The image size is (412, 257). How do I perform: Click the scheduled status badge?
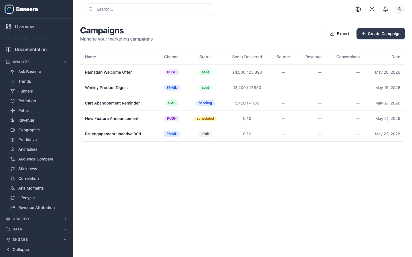click(x=205, y=119)
